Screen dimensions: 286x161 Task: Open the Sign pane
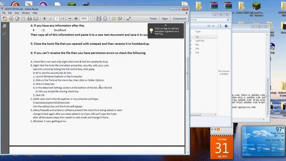[165, 19]
